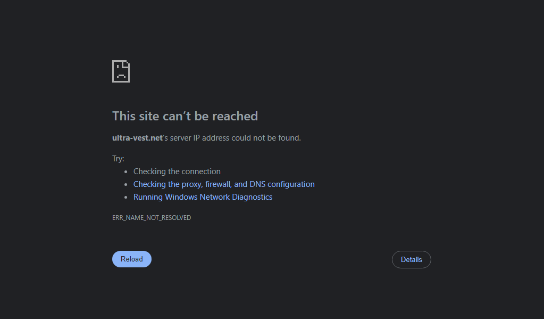This screenshot has width=544, height=319.
Task: Click the bullet before the proxy firewall link
Action: (x=126, y=184)
